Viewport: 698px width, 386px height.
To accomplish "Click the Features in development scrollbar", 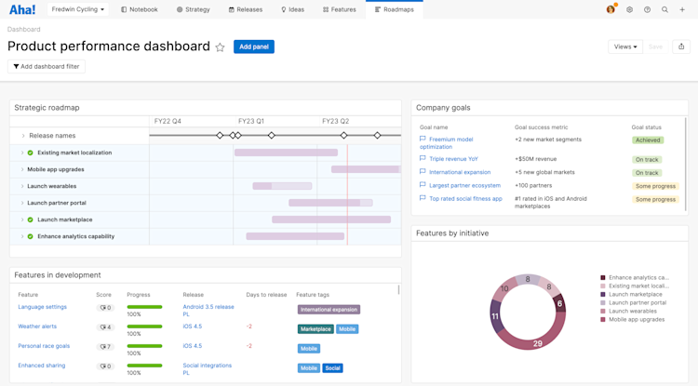I will [398, 290].
